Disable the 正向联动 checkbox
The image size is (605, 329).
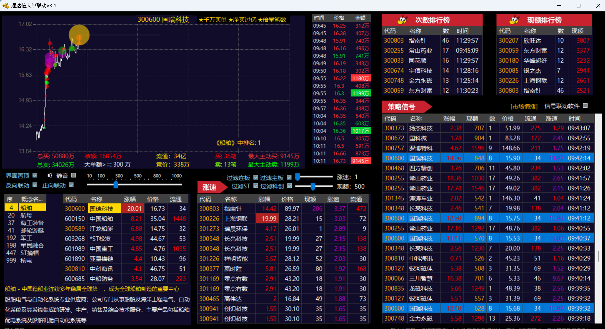(71, 185)
